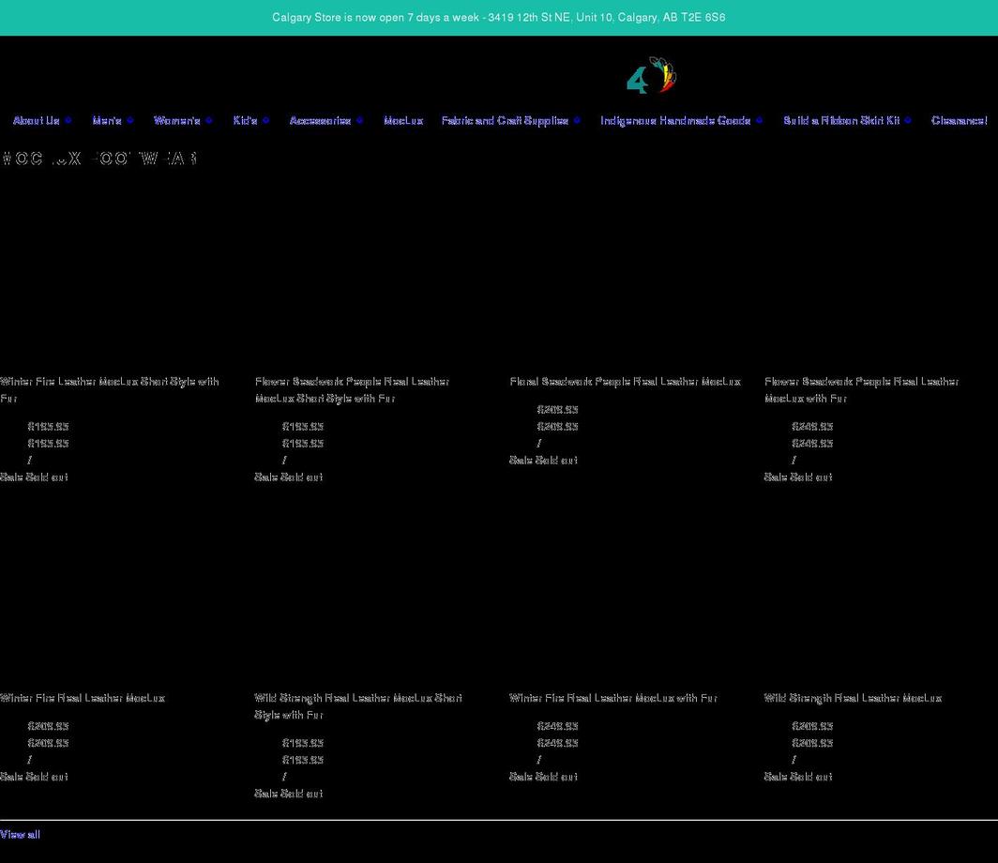Open the Accessories dropdown arrow
The height and width of the screenshot is (863, 998).
[359, 121]
